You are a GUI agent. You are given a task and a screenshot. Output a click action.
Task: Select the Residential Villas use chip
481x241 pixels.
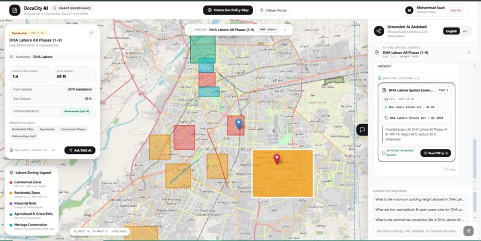click(x=23, y=129)
